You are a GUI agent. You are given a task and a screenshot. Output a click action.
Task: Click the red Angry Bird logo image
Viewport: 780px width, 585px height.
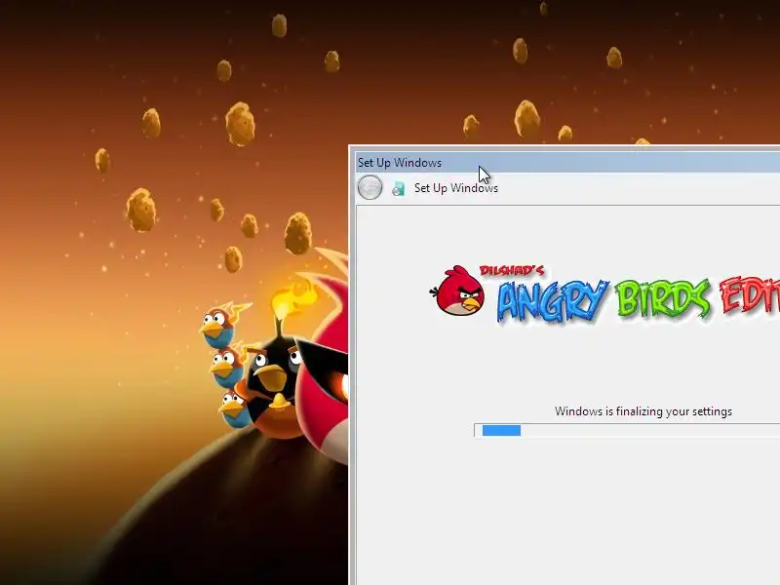pos(457,291)
